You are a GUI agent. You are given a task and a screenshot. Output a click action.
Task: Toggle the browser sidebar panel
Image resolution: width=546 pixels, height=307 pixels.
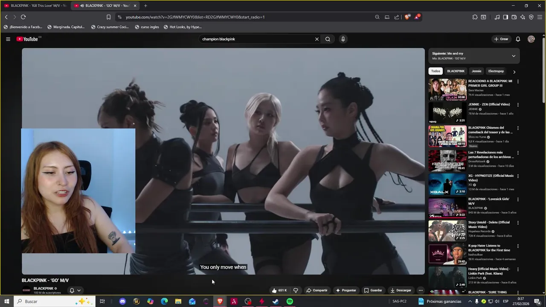(x=505, y=17)
